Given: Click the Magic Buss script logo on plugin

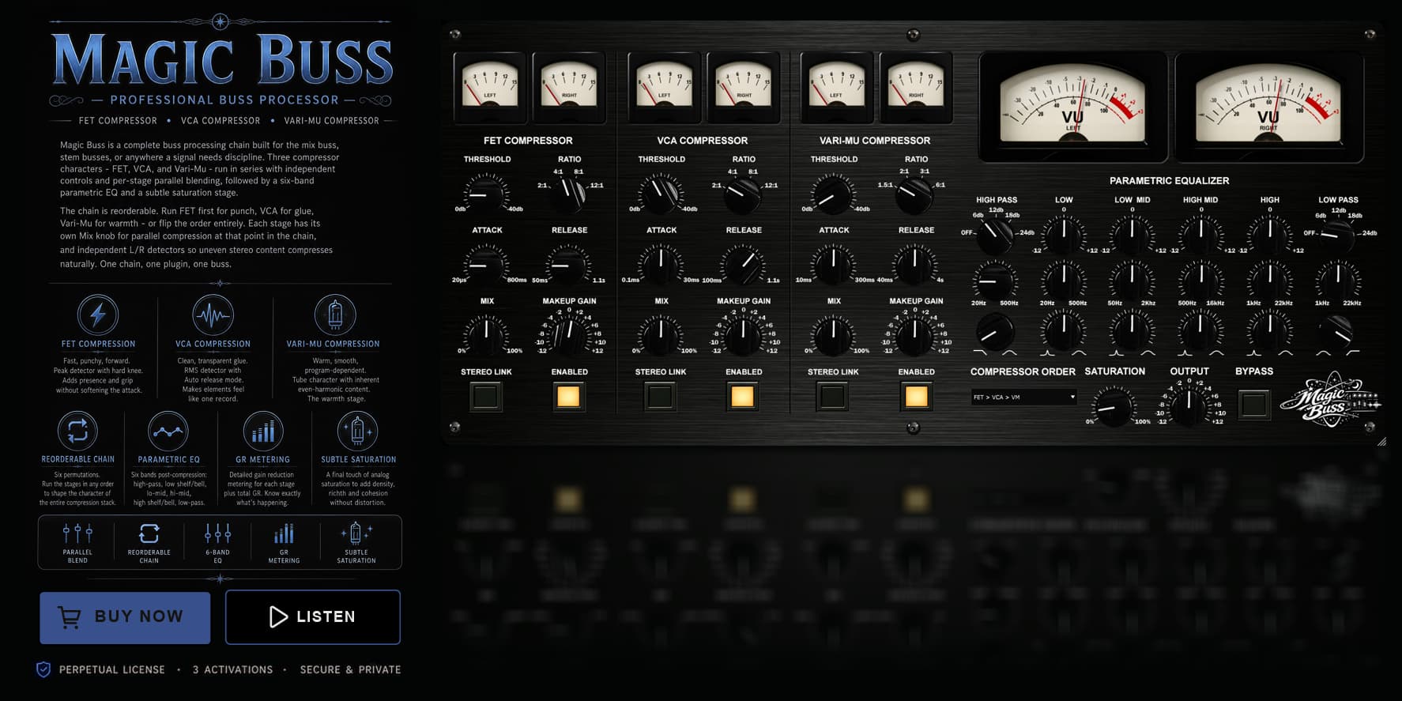Looking at the screenshot, I should 1331,399.
